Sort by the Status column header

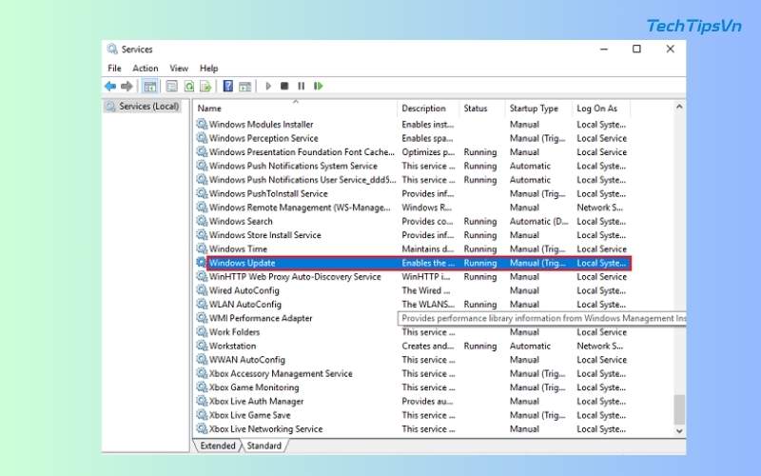tap(482, 109)
